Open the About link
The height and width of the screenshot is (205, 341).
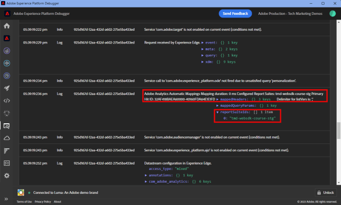tap(58, 202)
